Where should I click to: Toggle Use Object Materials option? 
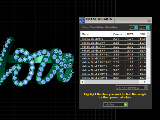point(132,88)
